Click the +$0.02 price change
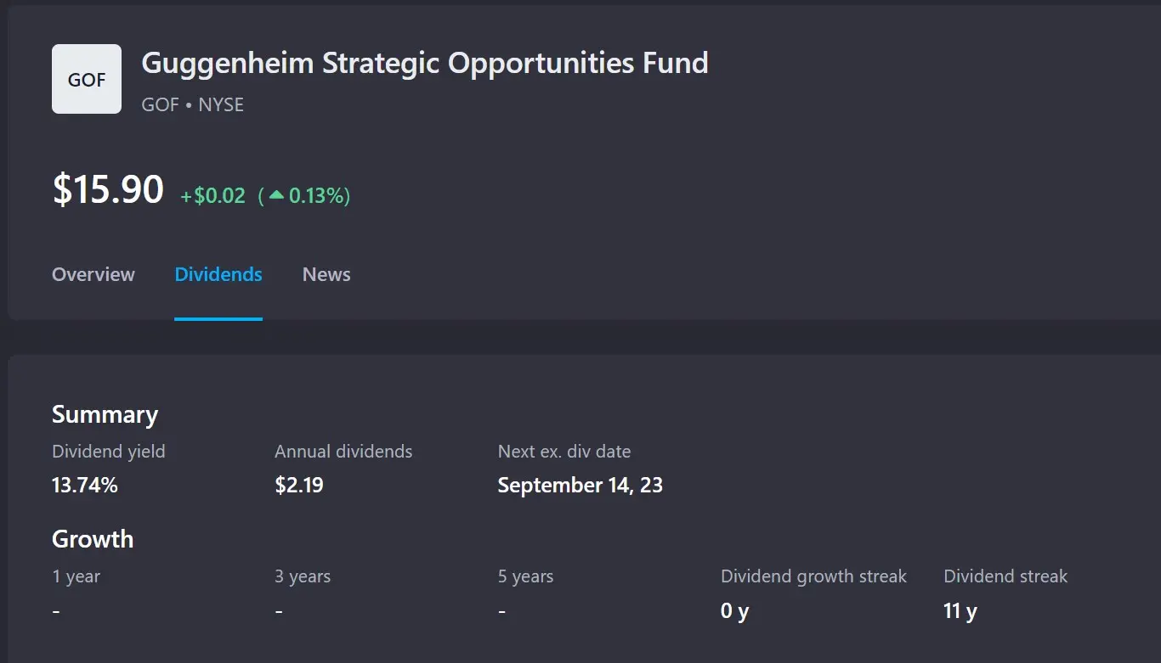Image resolution: width=1161 pixels, height=663 pixels. (212, 196)
